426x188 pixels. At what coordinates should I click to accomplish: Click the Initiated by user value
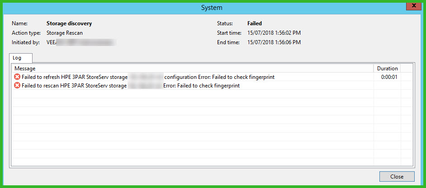click(80, 42)
